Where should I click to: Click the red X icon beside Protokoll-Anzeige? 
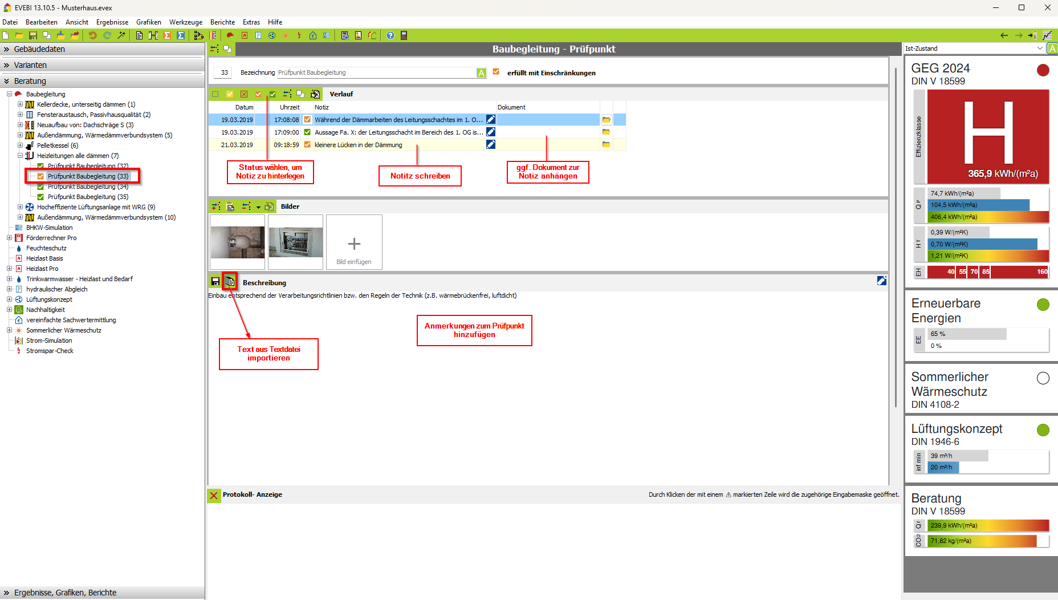tap(214, 495)
